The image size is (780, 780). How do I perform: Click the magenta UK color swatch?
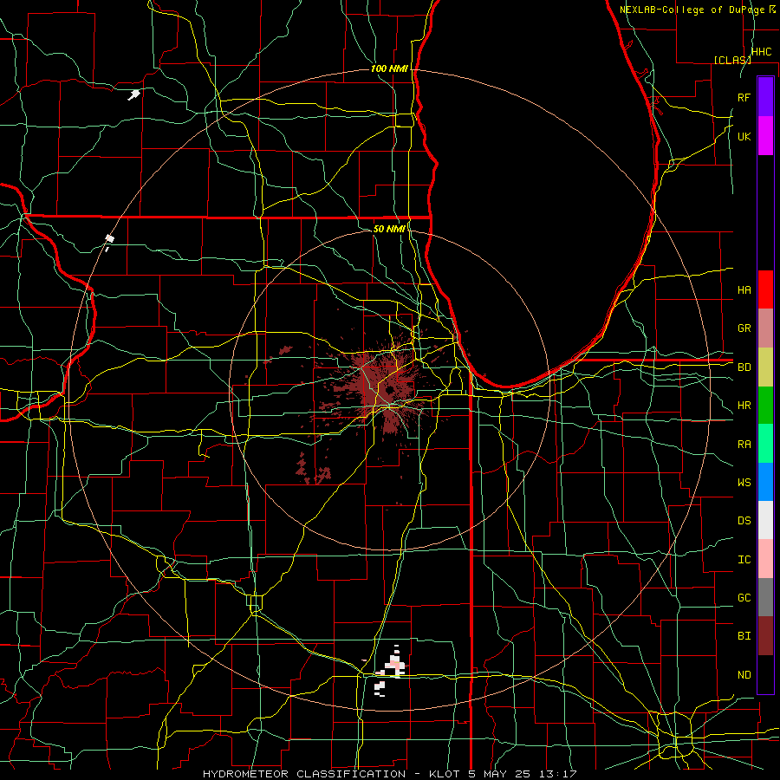765,136
